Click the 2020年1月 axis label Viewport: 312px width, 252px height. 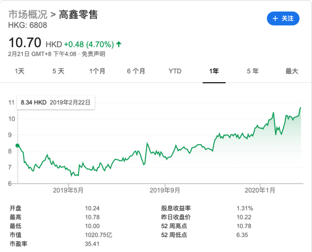pyautogui.click(x=260, y=190)
